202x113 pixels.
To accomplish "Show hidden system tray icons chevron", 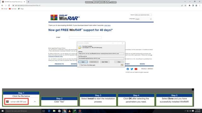I will (x=185, y=111).
